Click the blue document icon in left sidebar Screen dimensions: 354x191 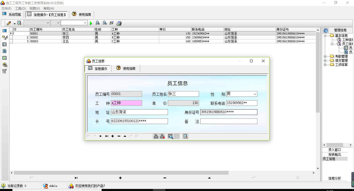[x=4, y=51]
